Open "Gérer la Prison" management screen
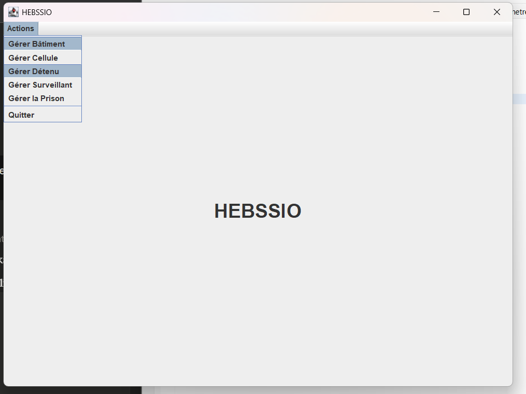This screenshot has width=526, height=394. tap(36, 98)
